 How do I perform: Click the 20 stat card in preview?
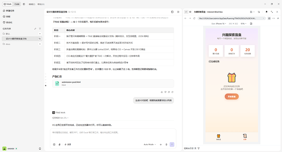tap(248, 51)
